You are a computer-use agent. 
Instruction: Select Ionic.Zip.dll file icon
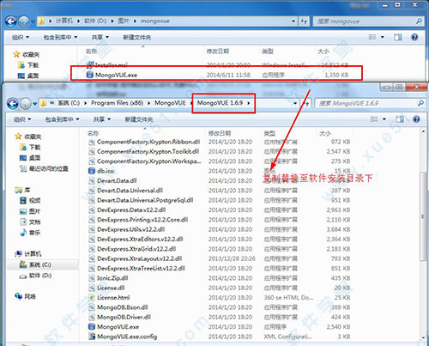92,278
